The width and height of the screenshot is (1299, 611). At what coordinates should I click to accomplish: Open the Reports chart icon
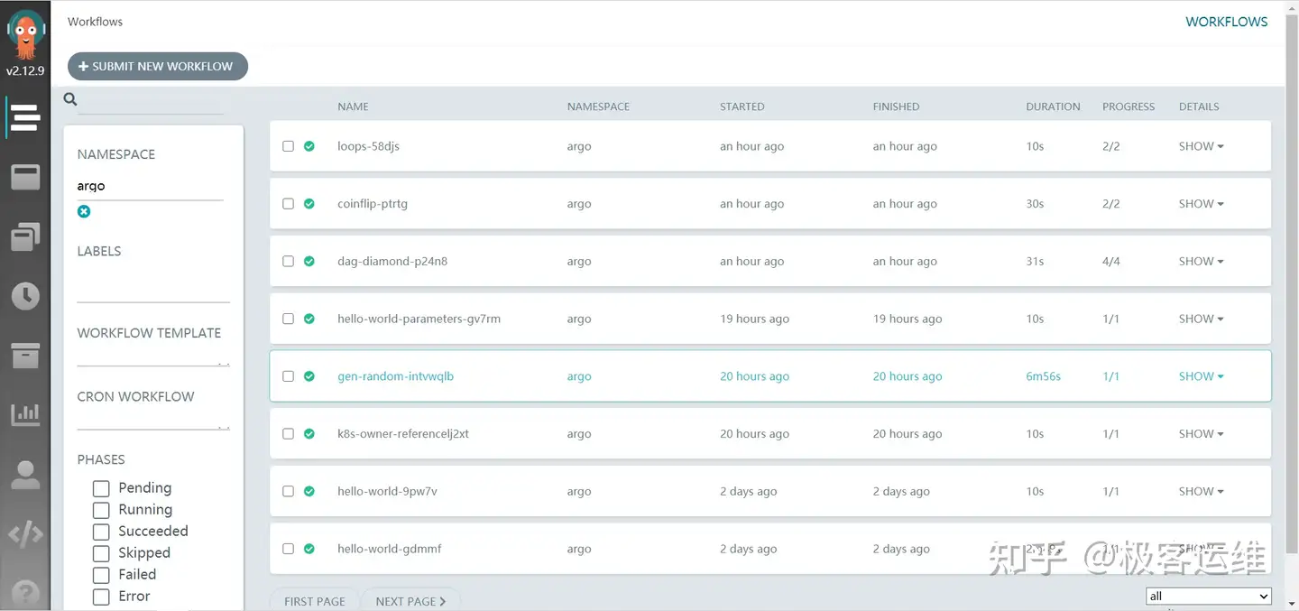click(x=25, y=414)
